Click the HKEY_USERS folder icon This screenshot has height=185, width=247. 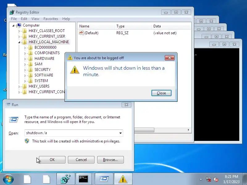(25, 86)
